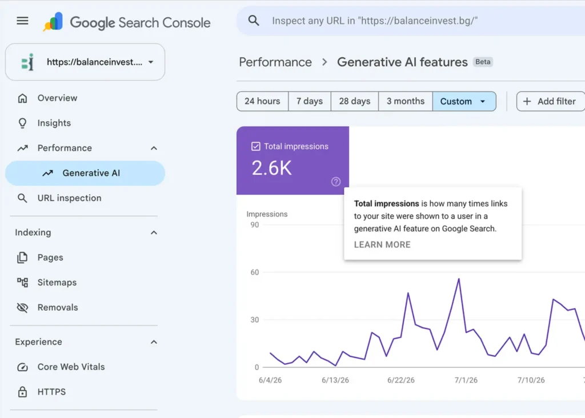Open the Custom date range dropdown arrow
The width and height of the screenshot is (585, 418).
[483, 102]
